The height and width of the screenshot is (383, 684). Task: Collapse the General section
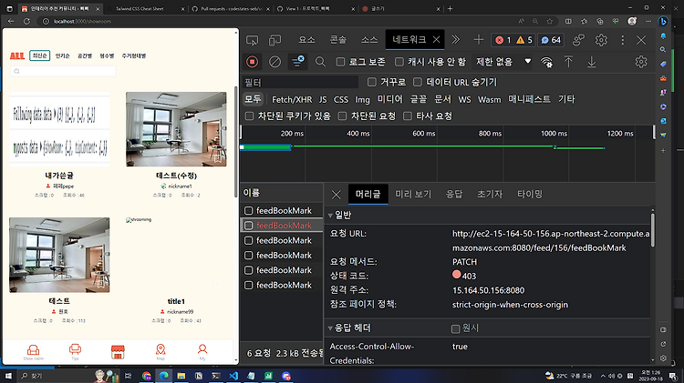[330, 216]
